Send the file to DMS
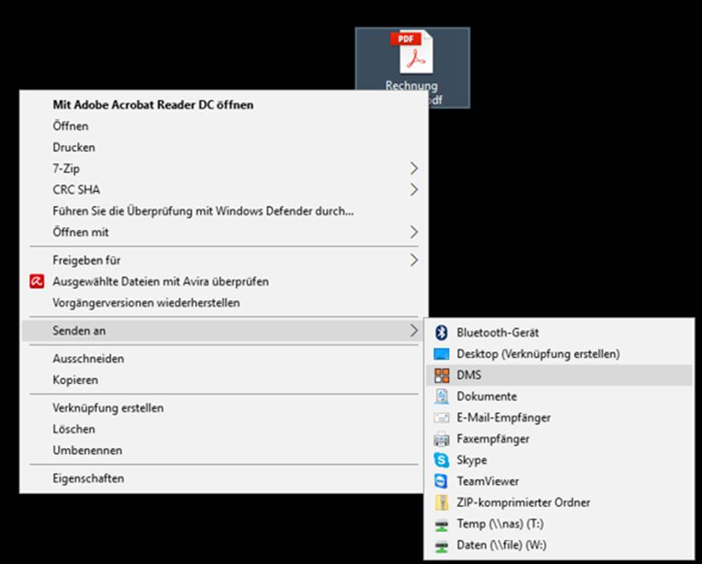 point(559,375)
